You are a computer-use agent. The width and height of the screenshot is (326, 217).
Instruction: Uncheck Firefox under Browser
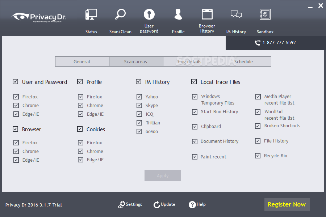(16, 142)
